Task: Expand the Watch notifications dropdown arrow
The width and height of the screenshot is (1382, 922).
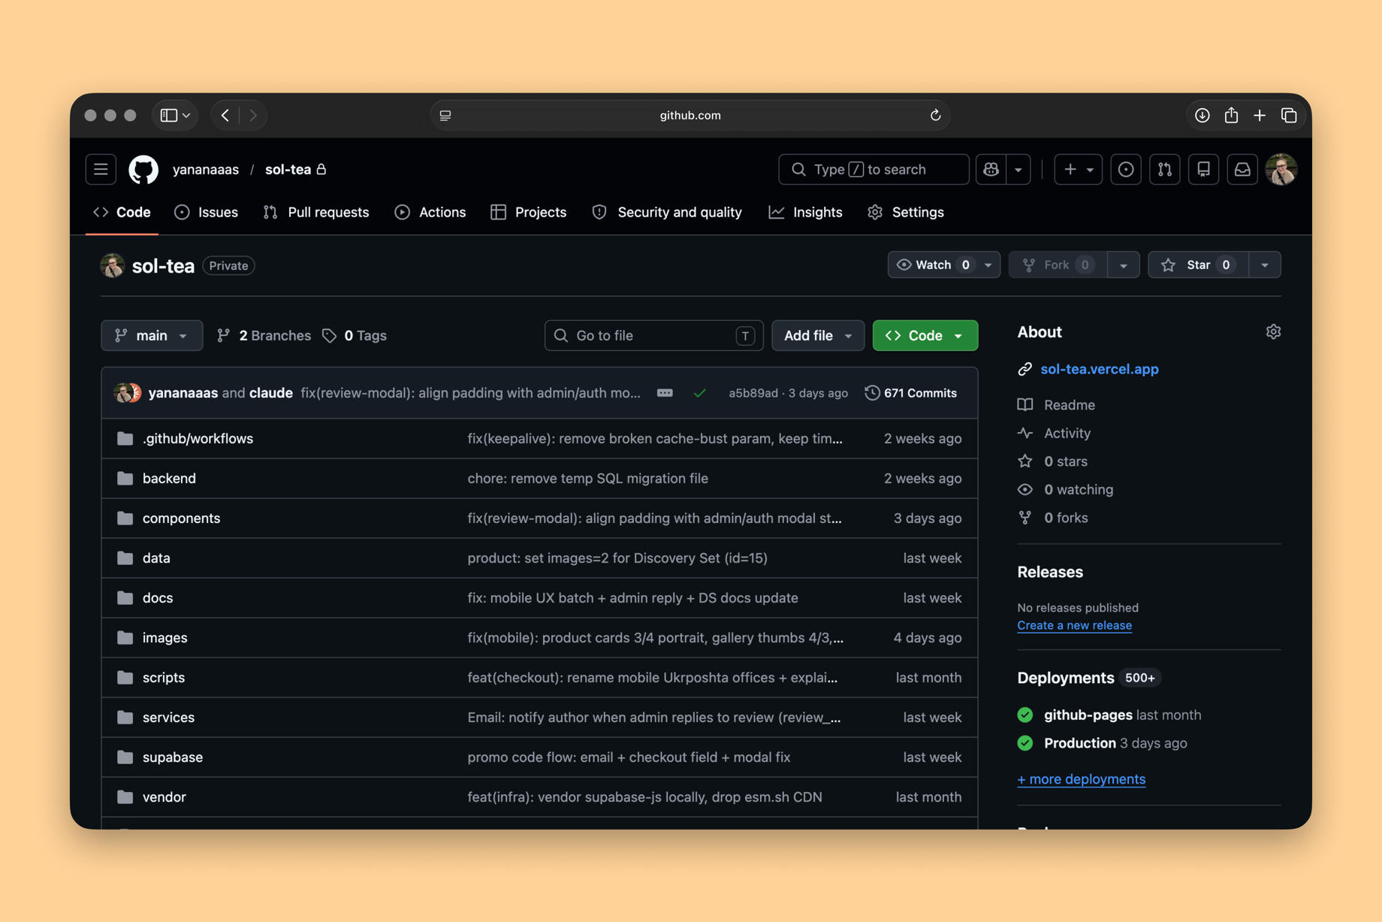Action: (x=988, y=265)
